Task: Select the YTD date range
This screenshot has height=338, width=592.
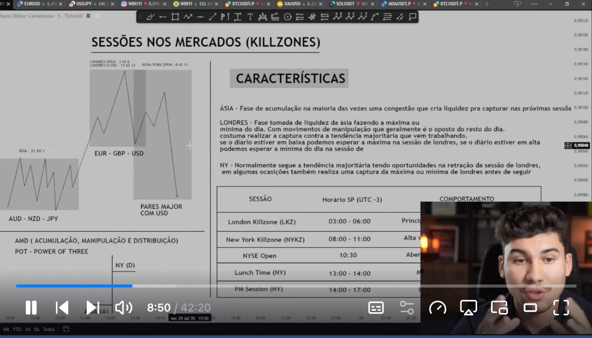Action: pyautogui.click(x=17, y=329)
